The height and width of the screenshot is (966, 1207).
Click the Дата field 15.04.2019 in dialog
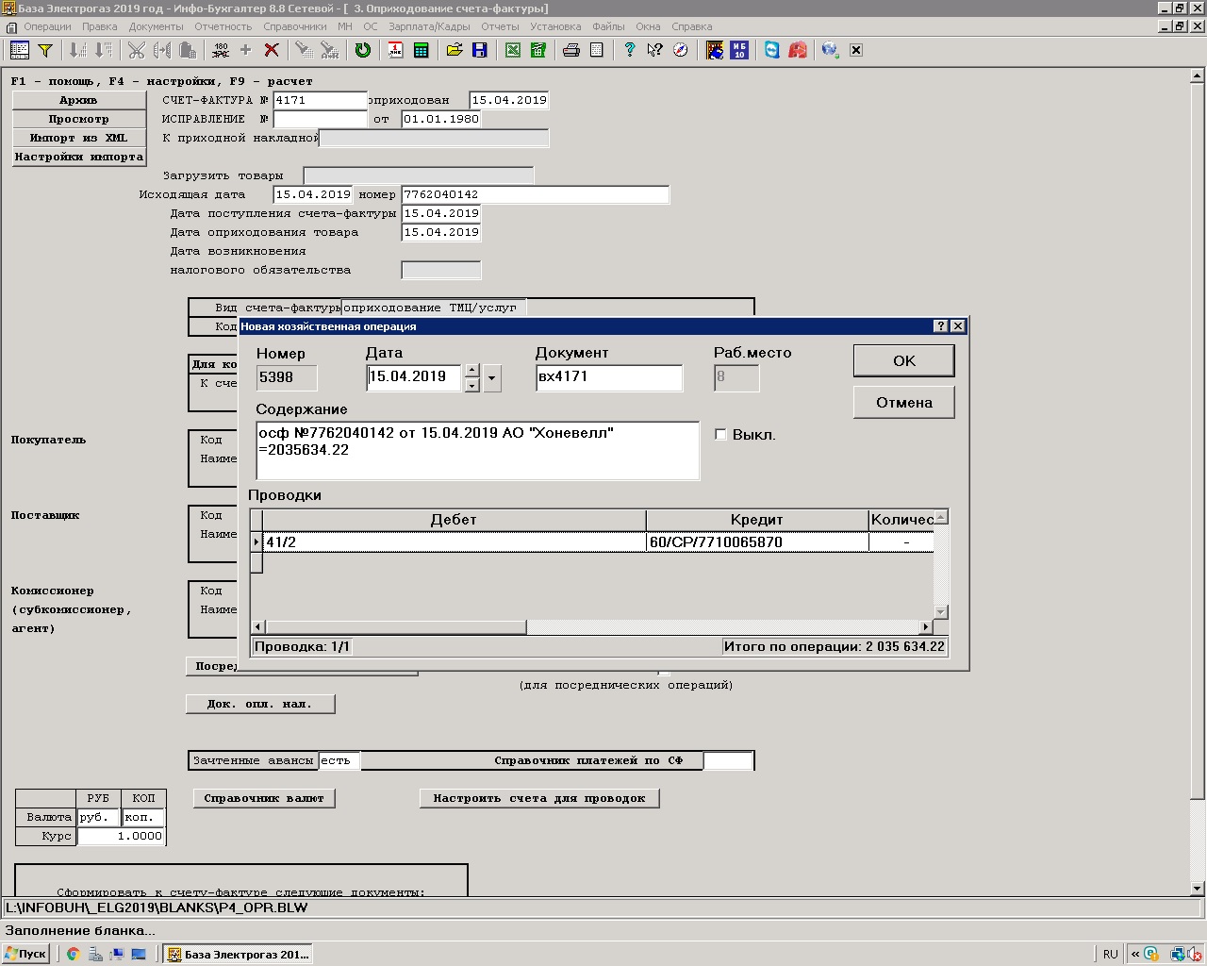(x=414, y=377)
